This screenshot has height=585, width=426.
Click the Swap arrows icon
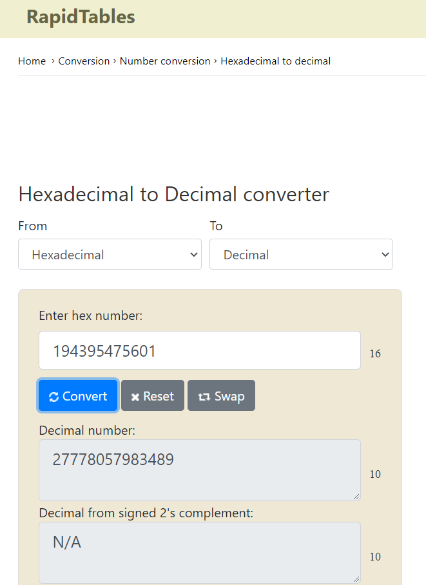(204, 397)
